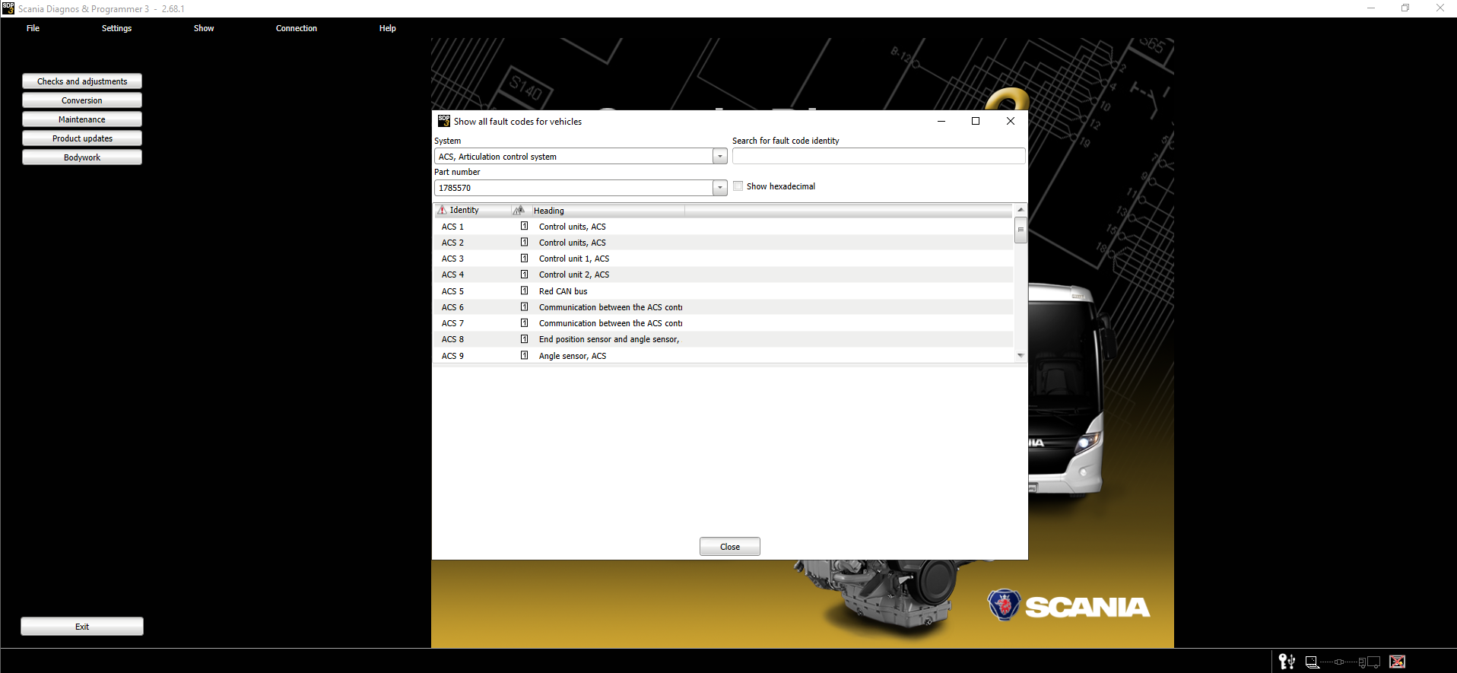Image resolution: width=1457 pixels, height=673 pixels.
Task: Open the Part number dropdown arrow
Action: coord(720,187)
